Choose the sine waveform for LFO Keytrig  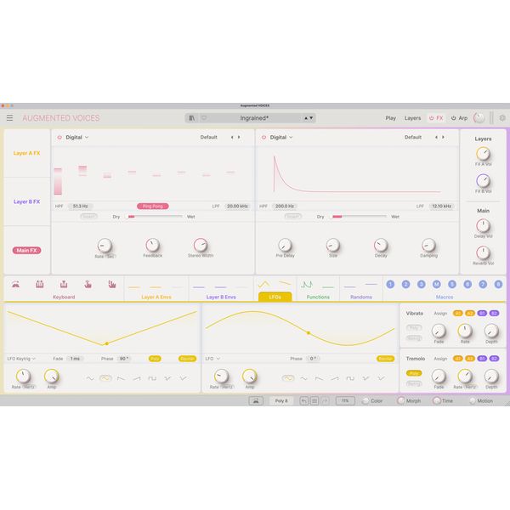coord(90,378)
